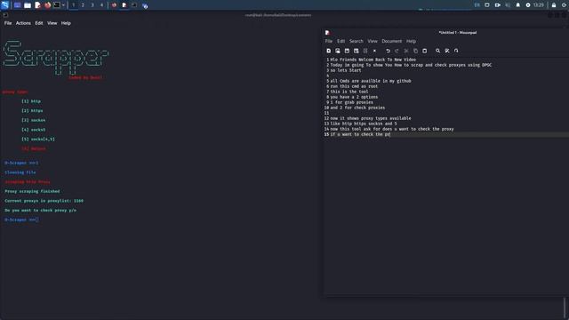Click line 15 text in Mousepad editor

[360, 134]
